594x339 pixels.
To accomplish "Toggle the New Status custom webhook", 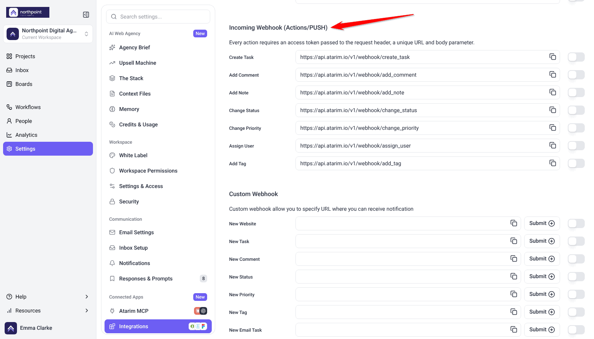I will 576,277.
